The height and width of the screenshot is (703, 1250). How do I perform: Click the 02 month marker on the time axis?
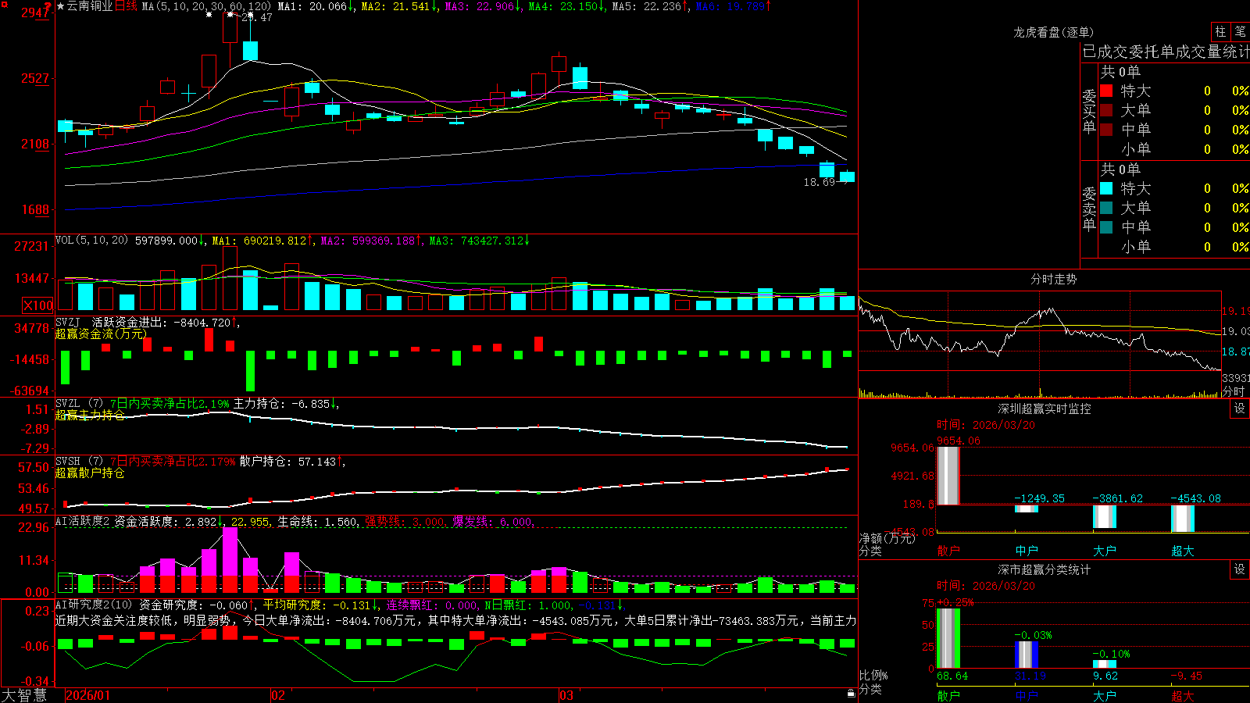[278, 695]
